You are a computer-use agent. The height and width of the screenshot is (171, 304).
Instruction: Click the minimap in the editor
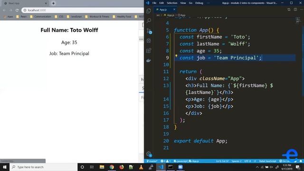pyautogui.click(x=298, y=20)
